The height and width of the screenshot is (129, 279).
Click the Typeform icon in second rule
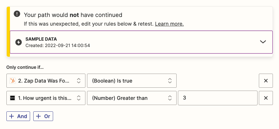pyautogui.click(x=12, y=98)
